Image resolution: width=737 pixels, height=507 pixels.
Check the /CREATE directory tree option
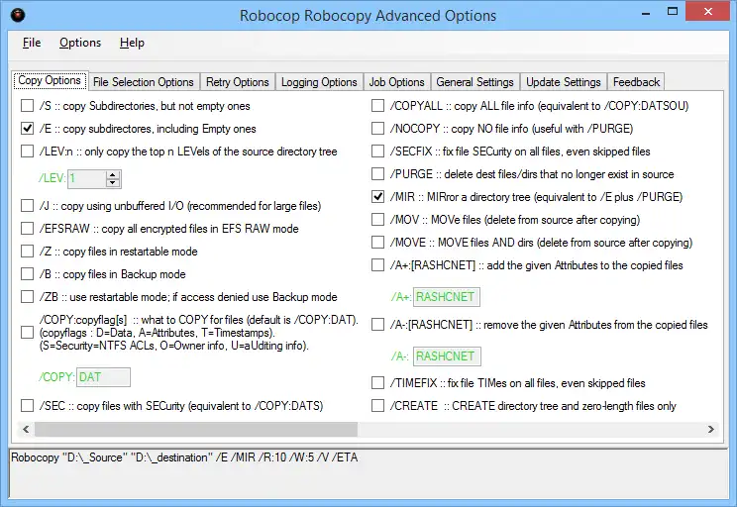377,406
